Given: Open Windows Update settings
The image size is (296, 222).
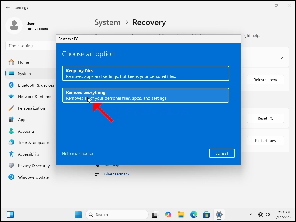Looking at the screenshot, I should 31,177.
